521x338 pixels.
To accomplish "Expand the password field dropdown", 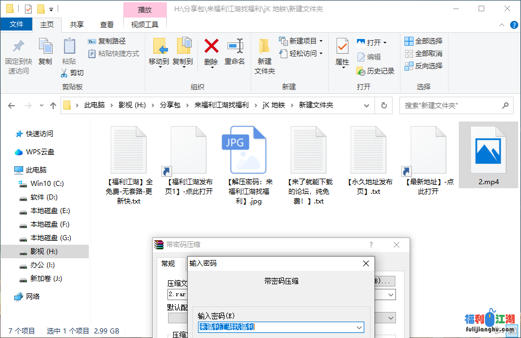I will [x=359, y=327].
